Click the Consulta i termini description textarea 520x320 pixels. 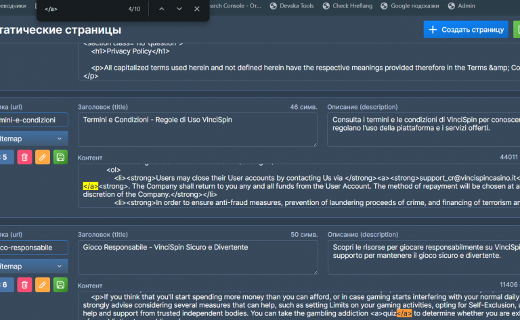[423, 129]
